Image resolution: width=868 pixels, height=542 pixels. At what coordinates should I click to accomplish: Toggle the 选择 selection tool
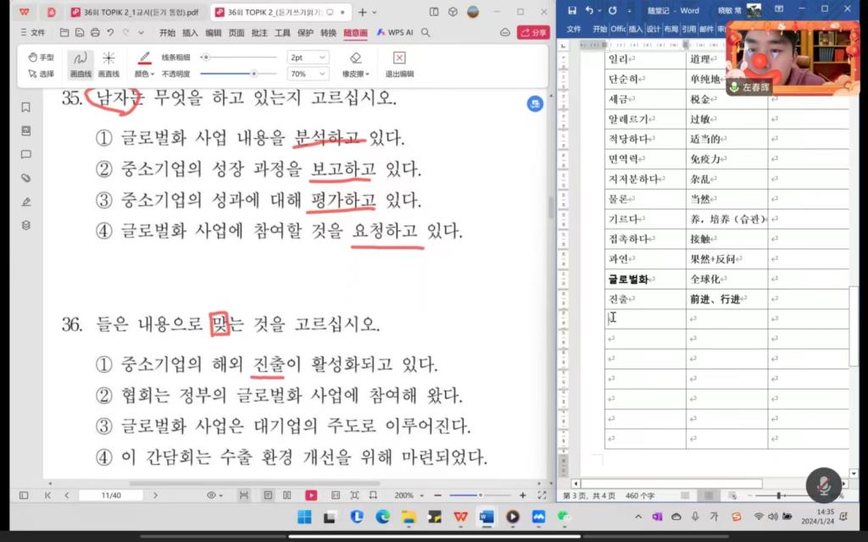[41, 74]
